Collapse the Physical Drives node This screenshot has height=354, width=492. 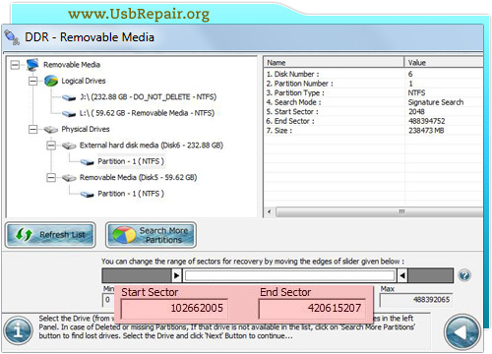pyautogui.click(x=32, y=129)
